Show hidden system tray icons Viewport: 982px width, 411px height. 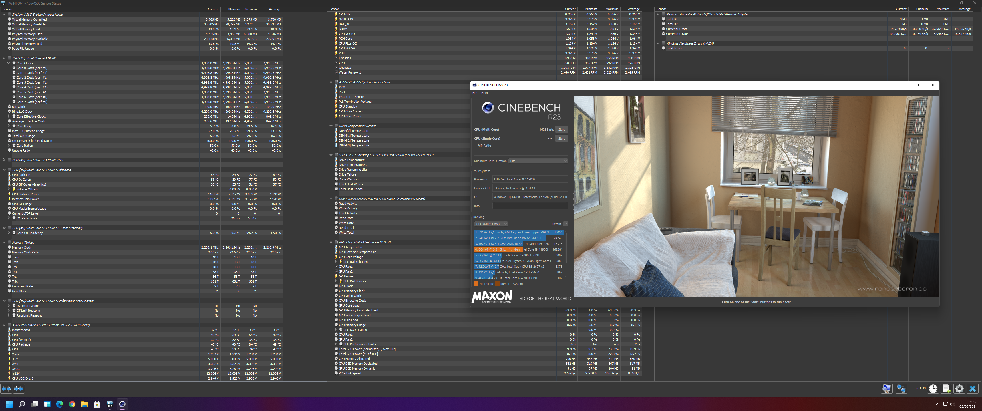[x=937, y=404]
